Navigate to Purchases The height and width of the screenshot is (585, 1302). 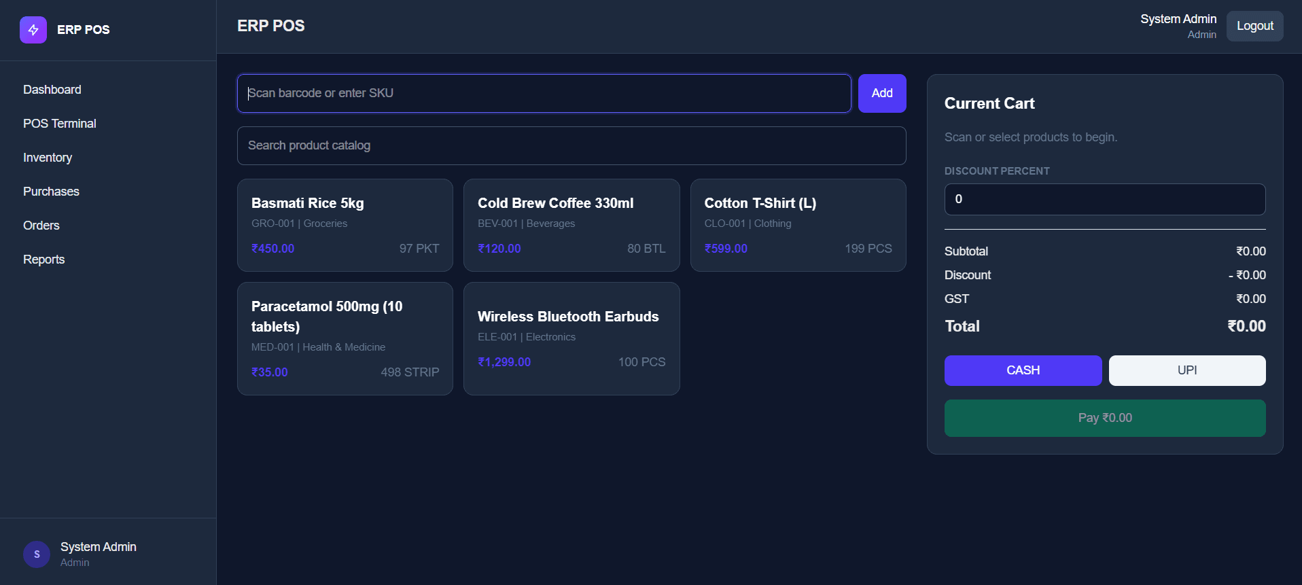click(51, 192)
